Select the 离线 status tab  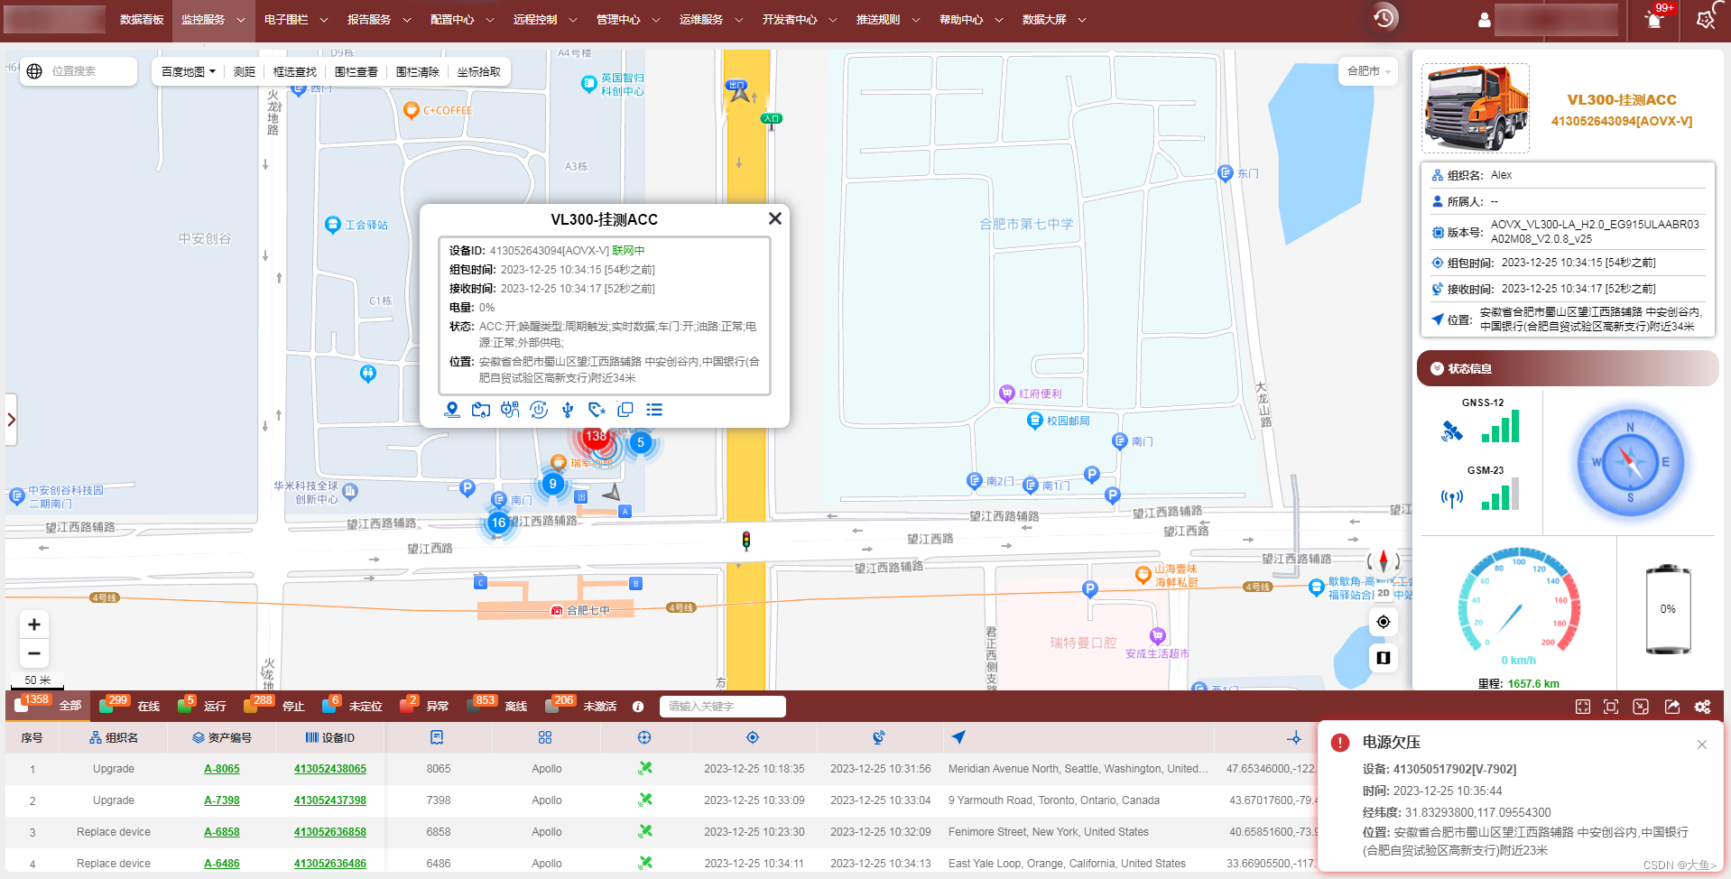[498, 706]
